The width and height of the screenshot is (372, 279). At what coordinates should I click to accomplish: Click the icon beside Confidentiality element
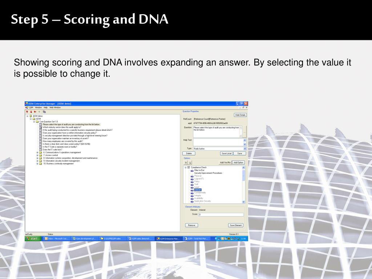coord(192,193)
